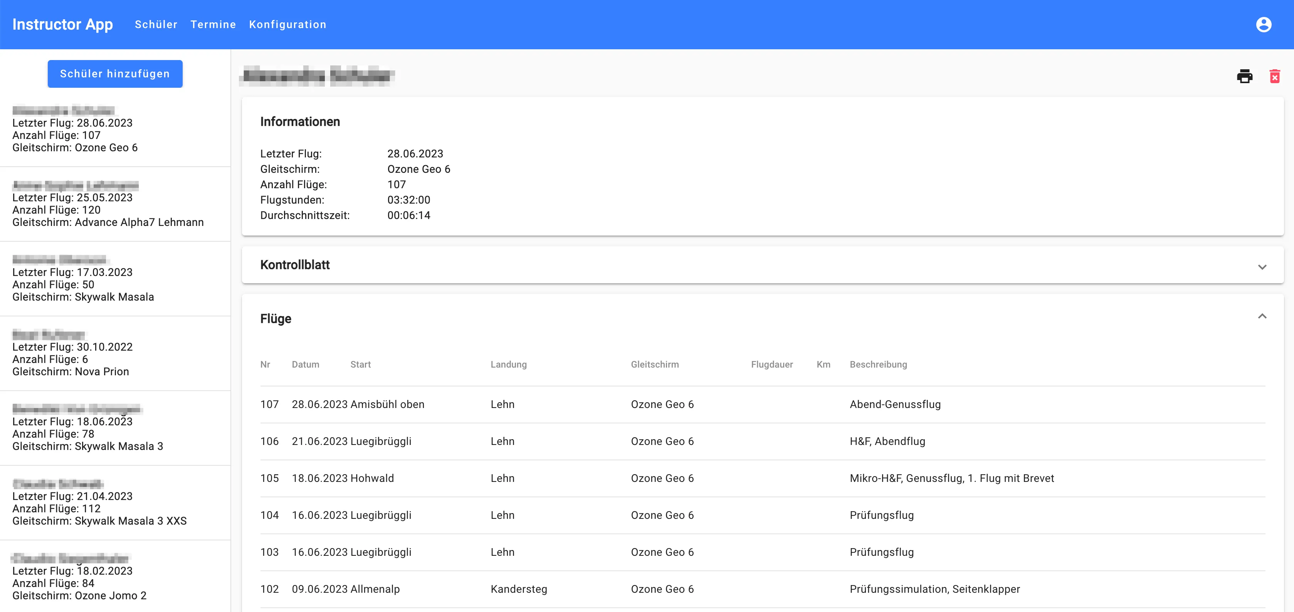This screenshot has width=1294, height=612.
Task: Select student with 78 flights
Action: (x=115, y=428)
